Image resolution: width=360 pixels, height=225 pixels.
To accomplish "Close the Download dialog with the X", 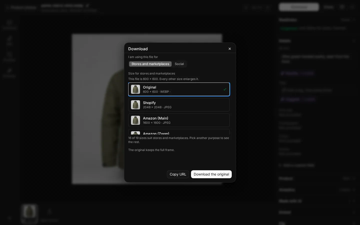I will pos(230,49).
